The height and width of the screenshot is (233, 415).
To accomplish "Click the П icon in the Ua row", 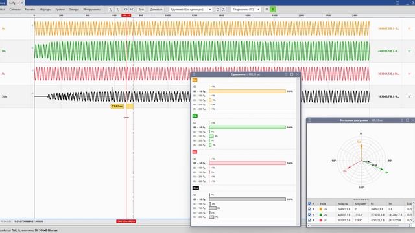I will tap(409, 28).
